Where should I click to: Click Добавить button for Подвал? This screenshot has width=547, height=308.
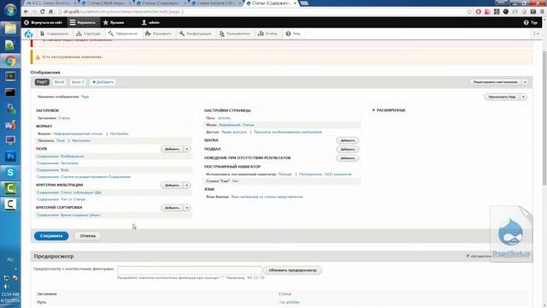[x=348, y=150]
